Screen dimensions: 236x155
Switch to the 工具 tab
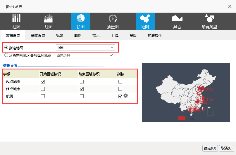115,35
